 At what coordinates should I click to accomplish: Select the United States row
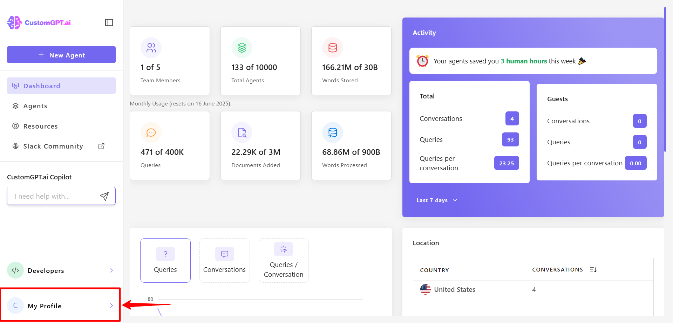(x=533, y=289)
